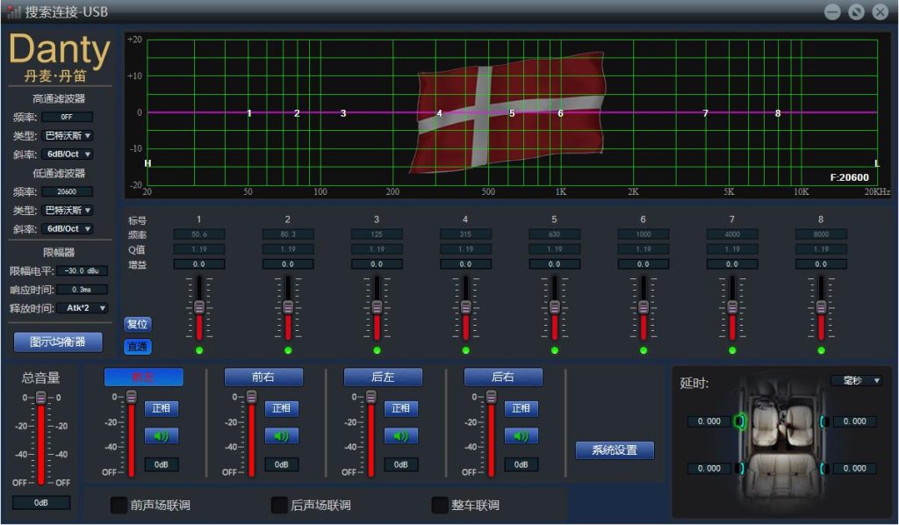Click the band 5 gain slider handle
Viewport: 899px width, 525px height.
(x=555, y=307)
